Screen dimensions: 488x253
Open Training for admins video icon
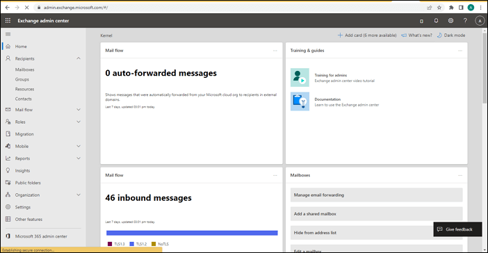click(300, 77)
